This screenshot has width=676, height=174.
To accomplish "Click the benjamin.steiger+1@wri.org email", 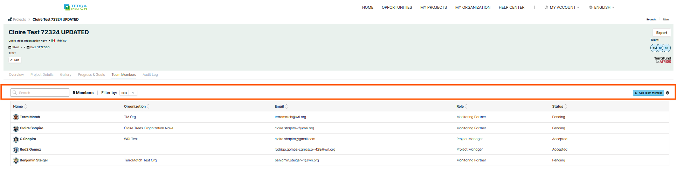I will coord(297,160).
